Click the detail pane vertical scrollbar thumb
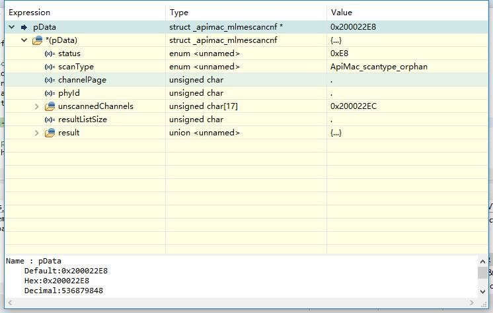 point(482,273)
